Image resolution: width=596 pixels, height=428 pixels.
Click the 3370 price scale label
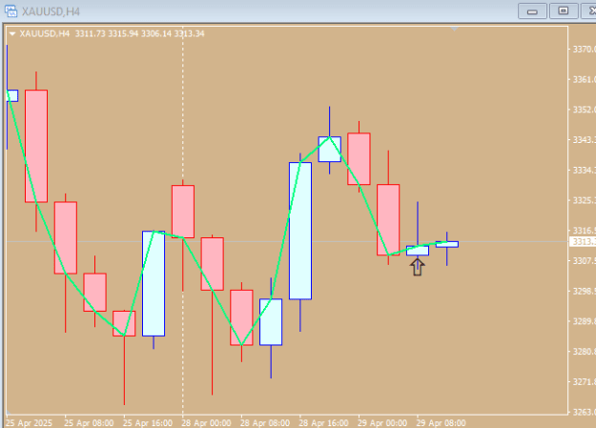click(584, 49)
